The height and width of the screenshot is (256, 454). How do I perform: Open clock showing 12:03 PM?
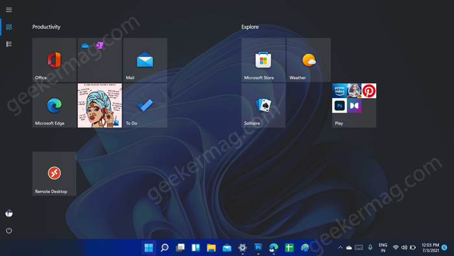coord(431,248)
